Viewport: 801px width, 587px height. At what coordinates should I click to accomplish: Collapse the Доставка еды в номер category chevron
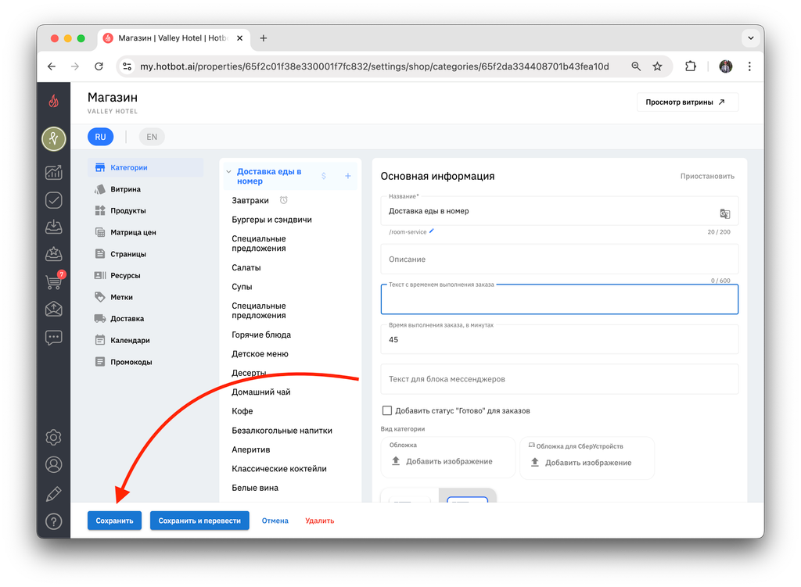(x=229, y=171)
